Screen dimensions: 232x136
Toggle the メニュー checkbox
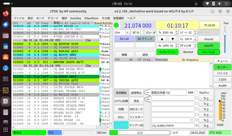click(154, 32)
